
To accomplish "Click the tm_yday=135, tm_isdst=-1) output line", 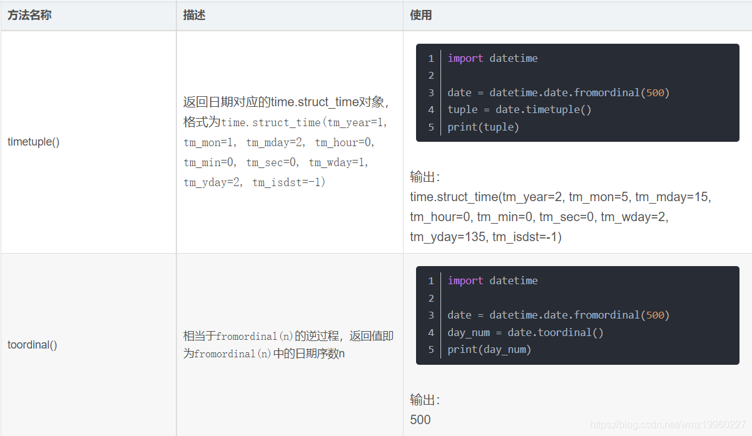I will pos(485,237).
